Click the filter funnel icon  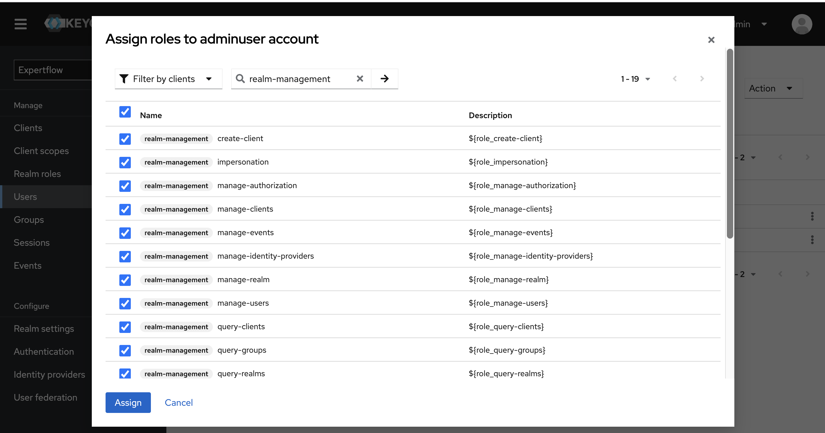124,79
